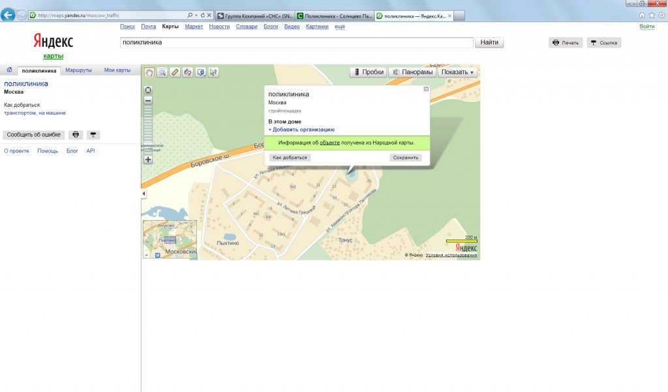This screenshot has width=668, height=392.
Task: Click the Войти login link
Action: pos(646,26)
